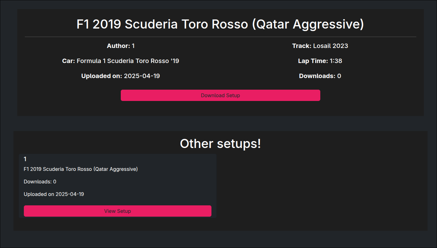This screenshot has width=437, height=248.
Task: Click the Lap Time bold label
Action: point(313,61)
